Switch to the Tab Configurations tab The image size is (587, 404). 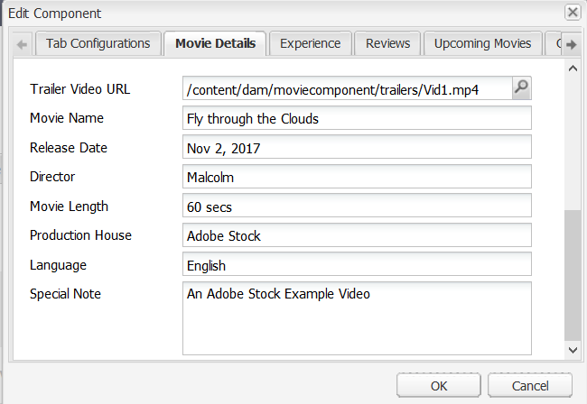pos(98,43)
